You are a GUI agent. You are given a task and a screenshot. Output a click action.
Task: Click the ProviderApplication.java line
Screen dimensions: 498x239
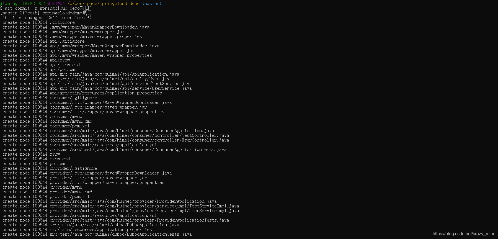pos(109,201)
